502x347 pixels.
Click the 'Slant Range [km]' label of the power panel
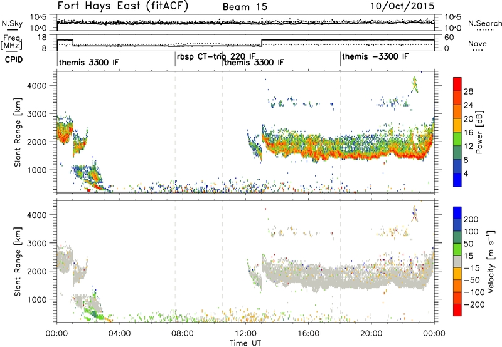(x=18, y=132)
